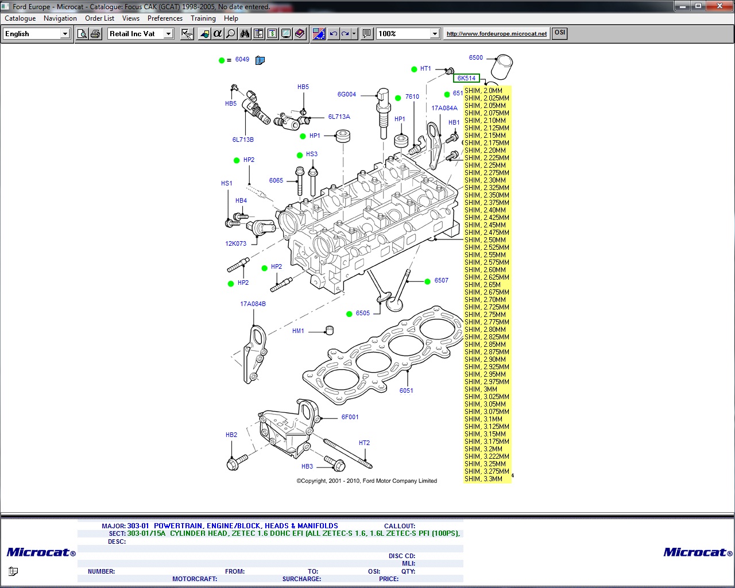This screenshot has width=735, height=588.
Task: Click the page layout list icon
Action: pos(258,34)
